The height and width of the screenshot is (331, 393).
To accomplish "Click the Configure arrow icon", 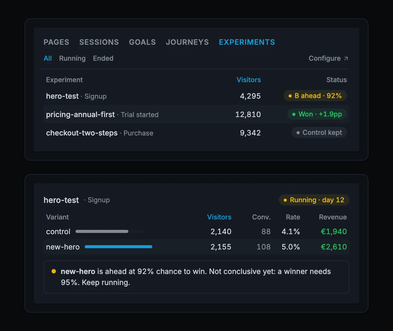I will tap(346, 58).
